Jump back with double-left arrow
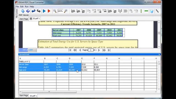 [x=75, y=50]
